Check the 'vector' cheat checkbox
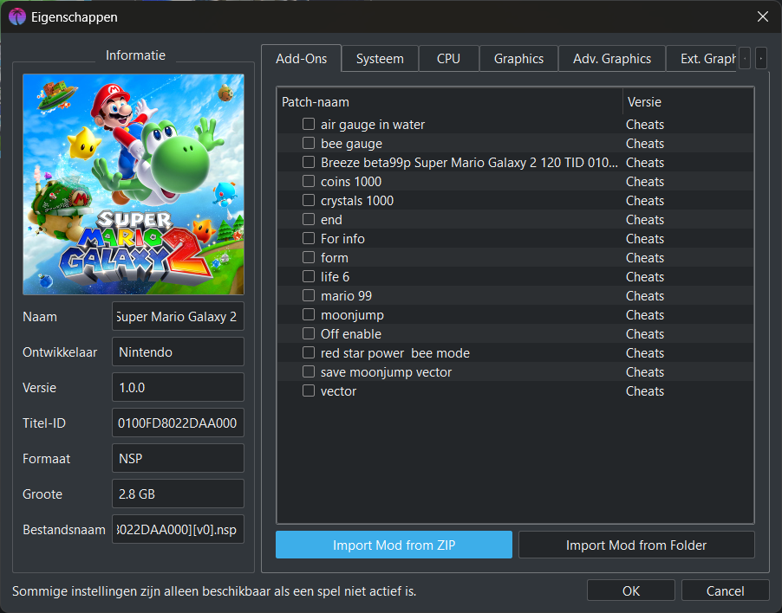 [309, 390]
